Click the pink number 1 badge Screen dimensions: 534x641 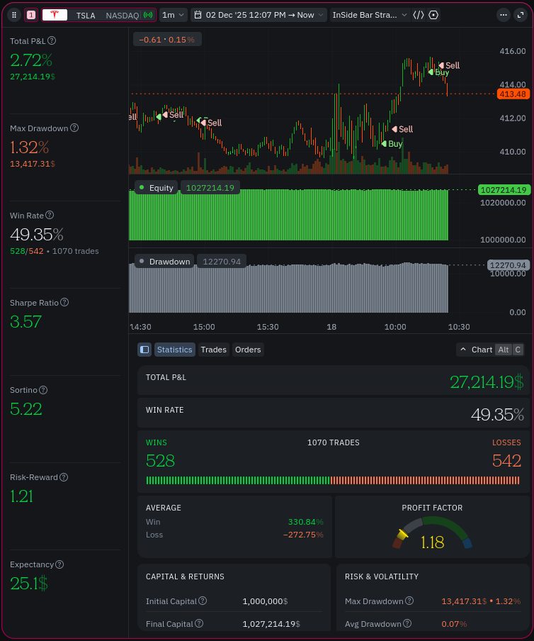tap(31, 15)
